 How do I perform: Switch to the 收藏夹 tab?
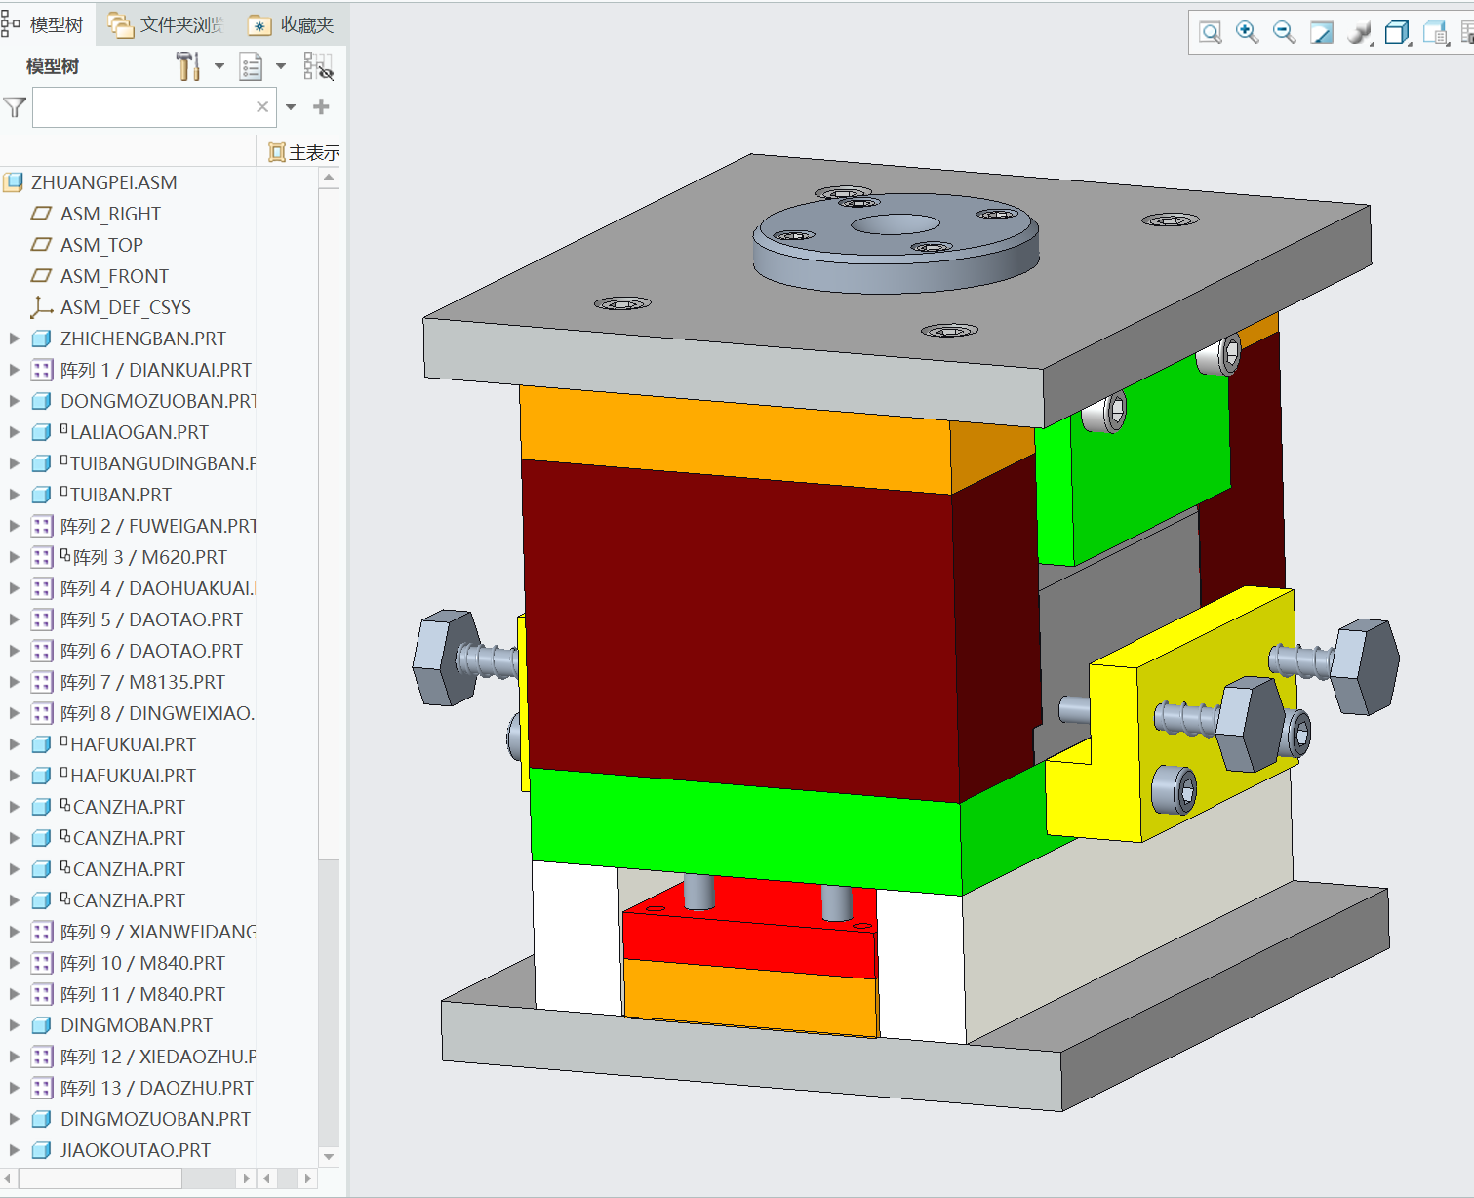coord(292,25)
